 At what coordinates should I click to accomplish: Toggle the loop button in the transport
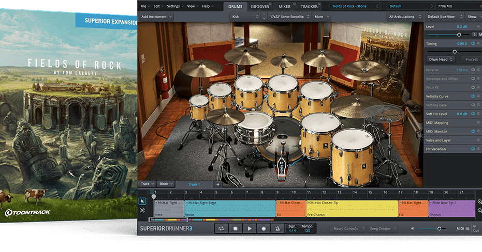pos(222,228)
